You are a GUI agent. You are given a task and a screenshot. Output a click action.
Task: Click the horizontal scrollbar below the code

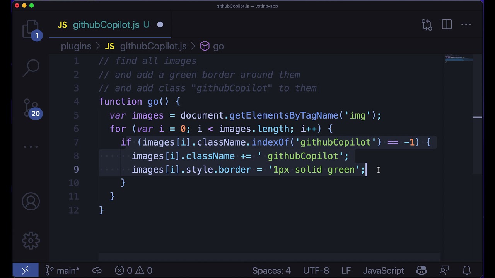pos(270,257)
